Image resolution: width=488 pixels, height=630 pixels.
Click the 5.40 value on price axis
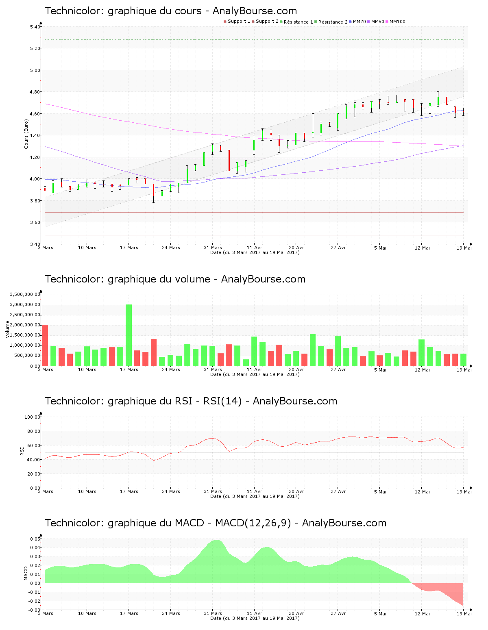tap(35, 27)
